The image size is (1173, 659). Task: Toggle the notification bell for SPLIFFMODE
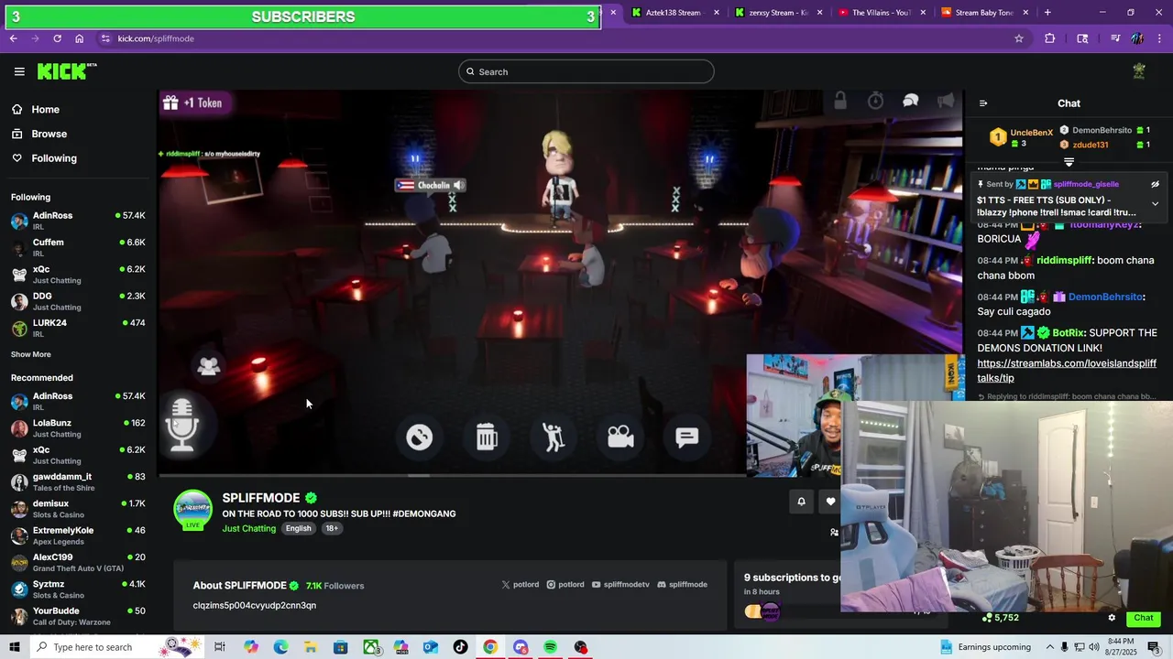(x=801, y=502)
